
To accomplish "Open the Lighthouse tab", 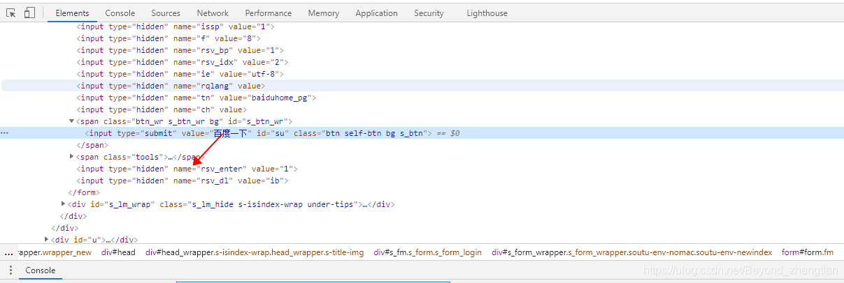I will coord(487,13).
